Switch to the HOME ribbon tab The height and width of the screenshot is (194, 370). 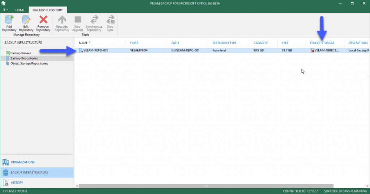[20, 10]
